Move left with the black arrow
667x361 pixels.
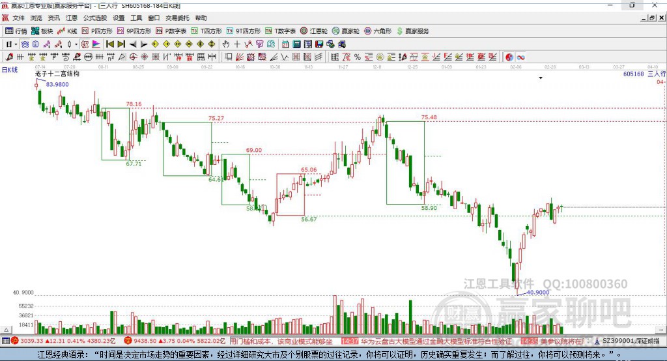(x=133, y=44)
